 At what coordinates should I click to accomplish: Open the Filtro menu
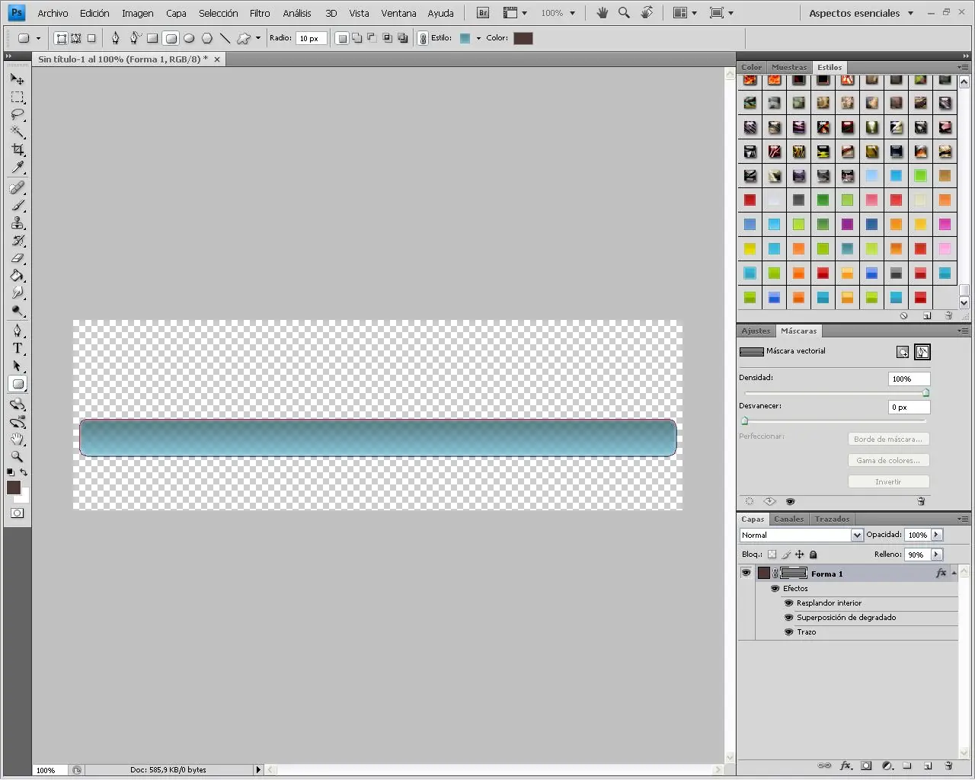coord(260,13)
